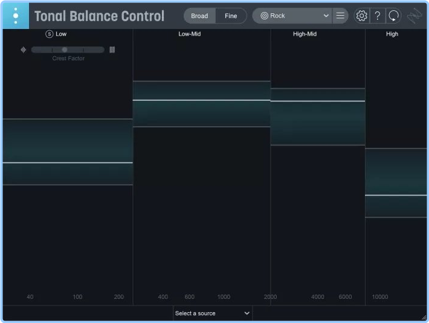Click the reset circular arrow icon

click(x=393, y=16)
